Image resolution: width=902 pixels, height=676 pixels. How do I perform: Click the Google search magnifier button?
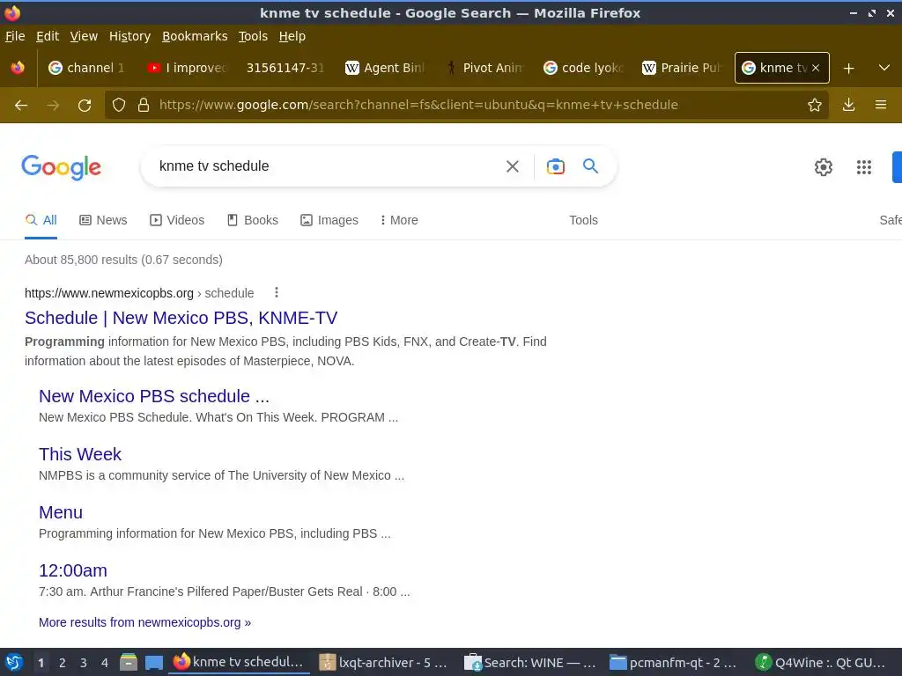pos(591,166)
